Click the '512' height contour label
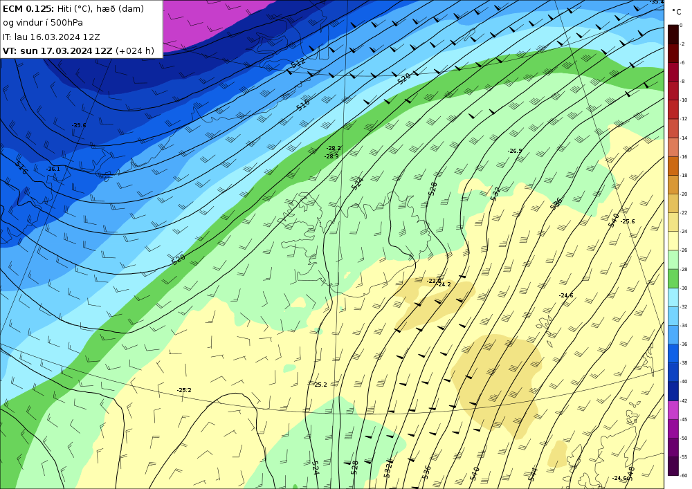This screenshot has width=692, height=489. click(x=298, y=63)
